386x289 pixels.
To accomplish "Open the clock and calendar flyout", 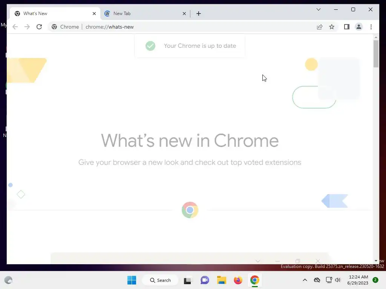I will (x=358, y=280).
